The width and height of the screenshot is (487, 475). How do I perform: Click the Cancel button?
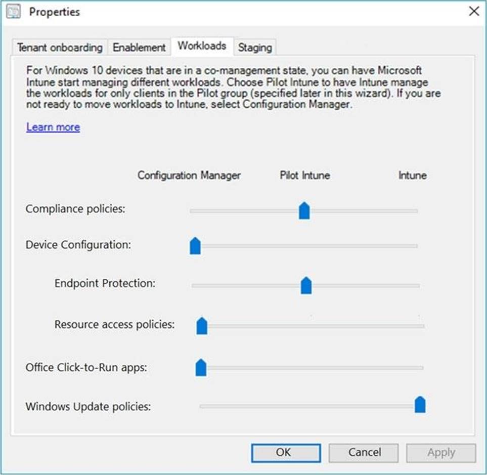click(363, 453)
